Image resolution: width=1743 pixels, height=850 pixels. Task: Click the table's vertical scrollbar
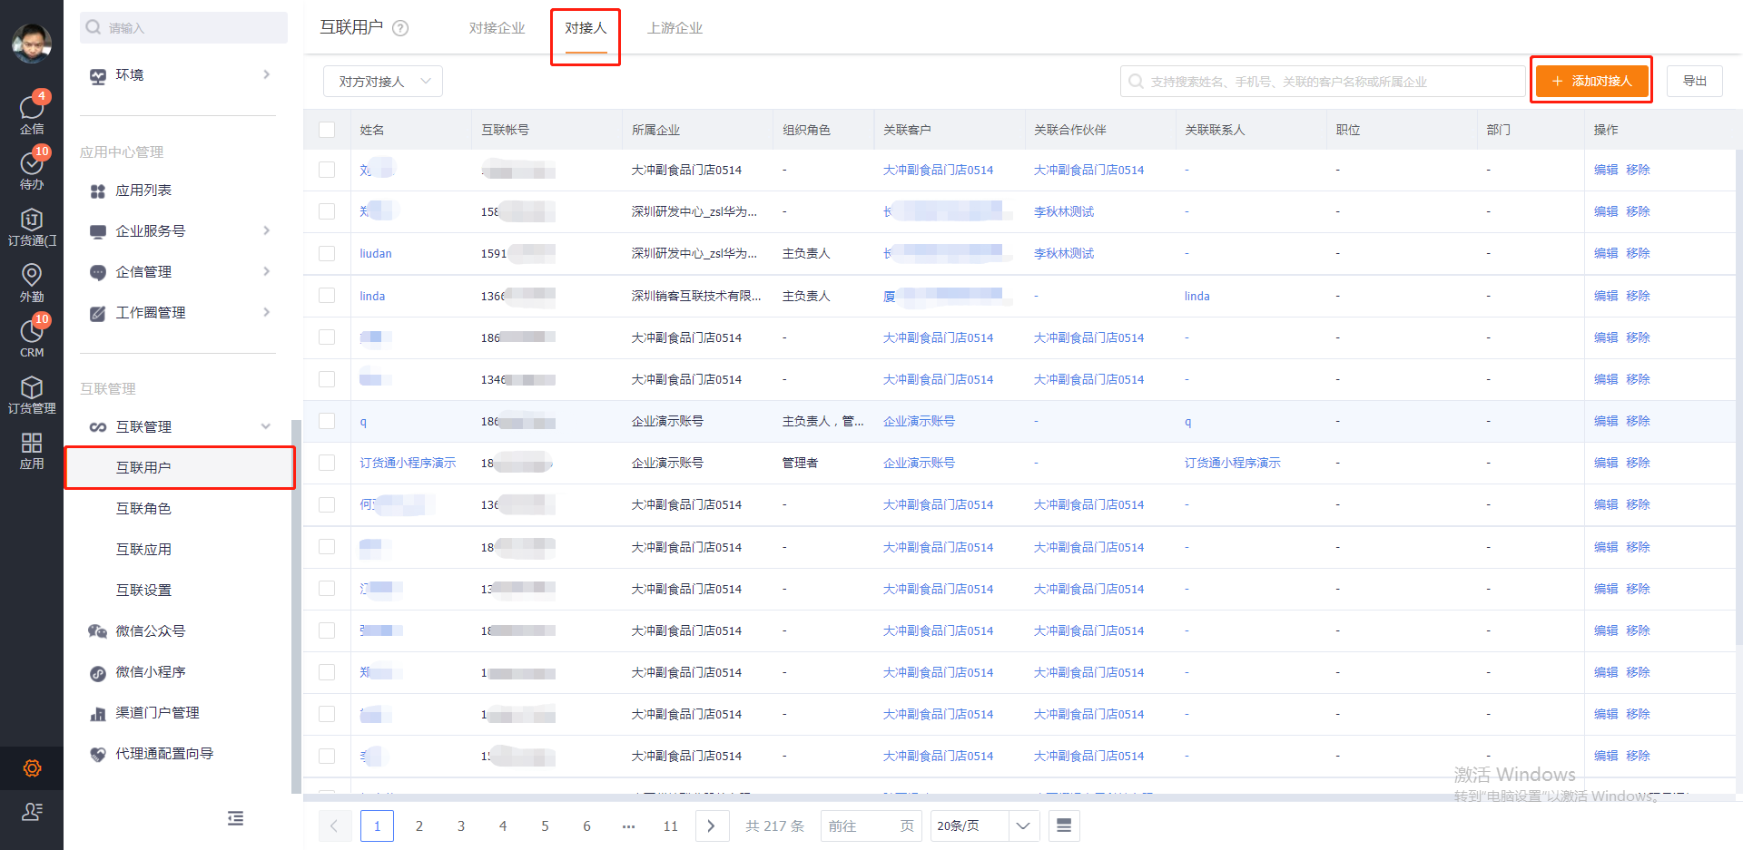1738,397
